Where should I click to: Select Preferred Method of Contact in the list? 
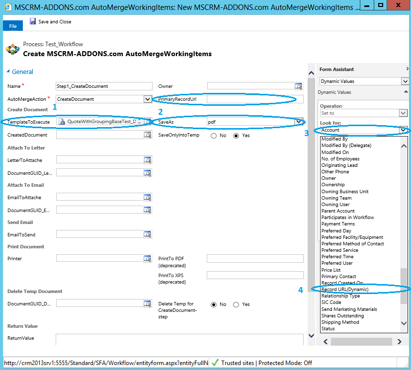(352, 243)
